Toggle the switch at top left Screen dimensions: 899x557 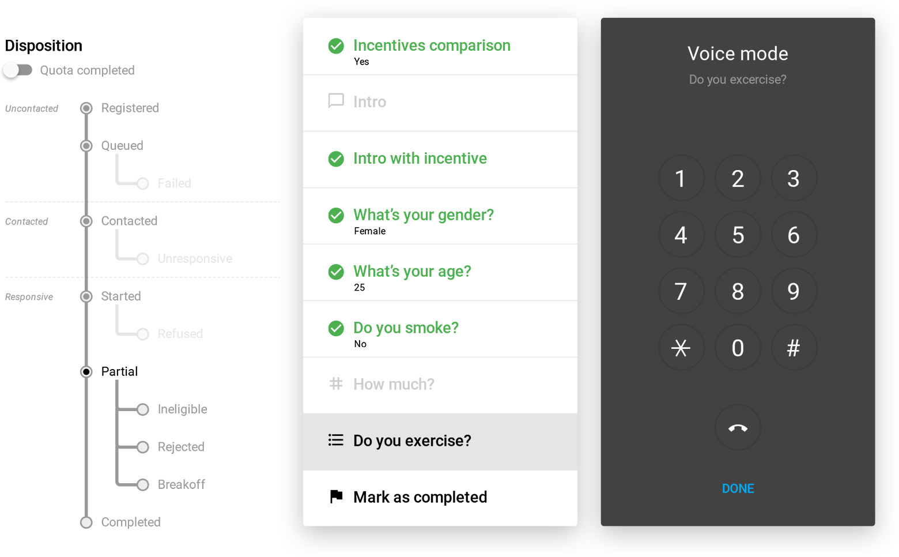pyautogui.click(x=15, y=70)
